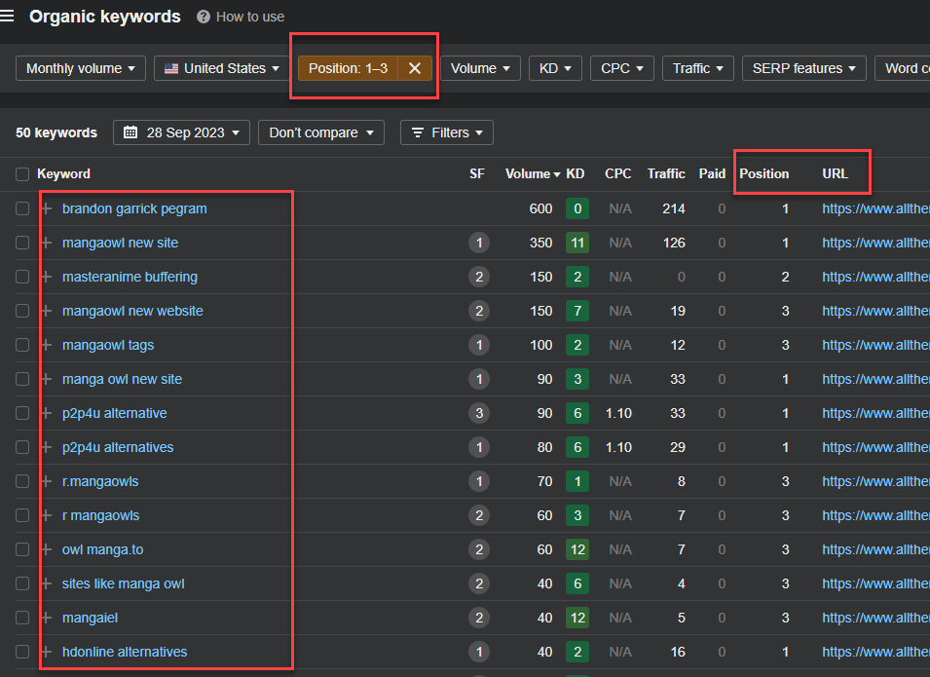Viewport: 930px width, 677px height.
Task: Open the hamburger menu icon
Action: tap(7, 16)
